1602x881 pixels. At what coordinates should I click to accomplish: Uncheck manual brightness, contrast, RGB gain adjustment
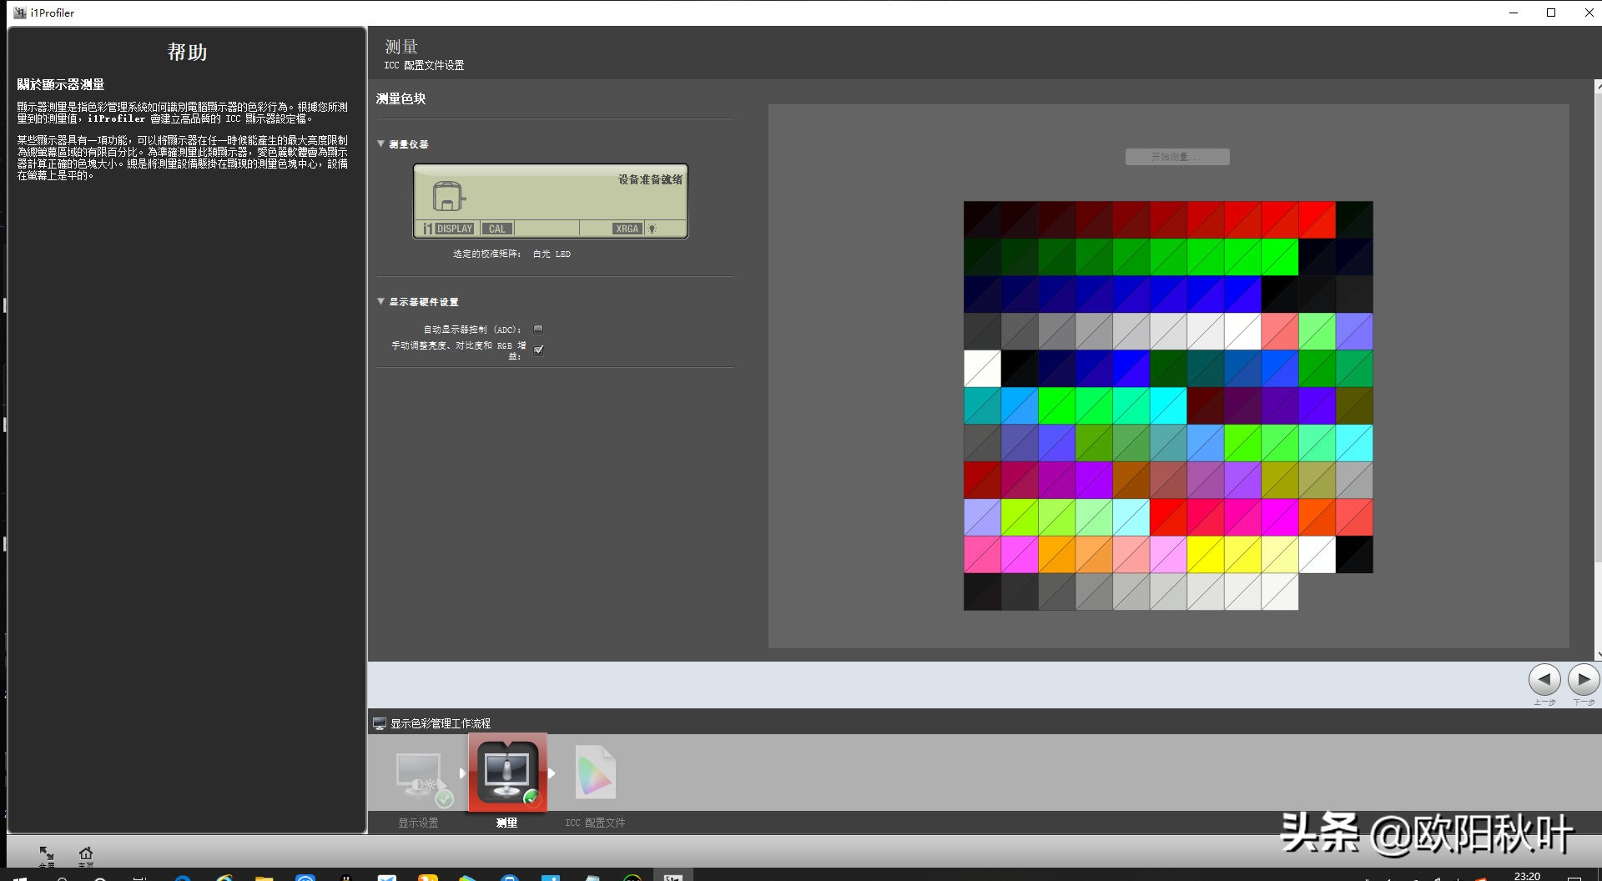538,350
